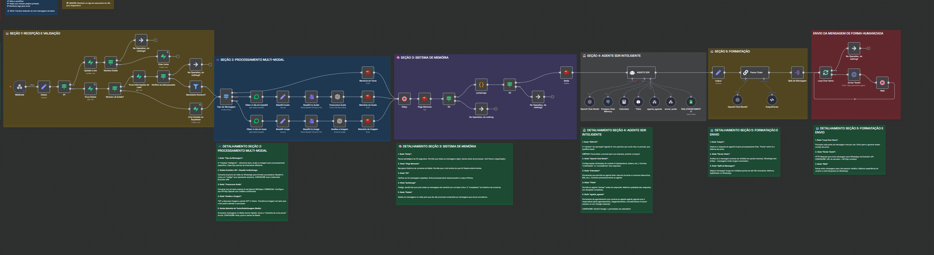The image size is (934, 255).
Task: Open the Enviar Texto1 HTTP node
Action: point(854,75)
